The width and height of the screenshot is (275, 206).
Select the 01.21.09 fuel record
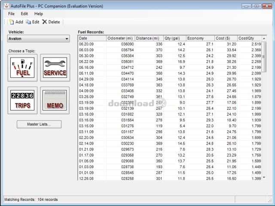coord(170,149)
